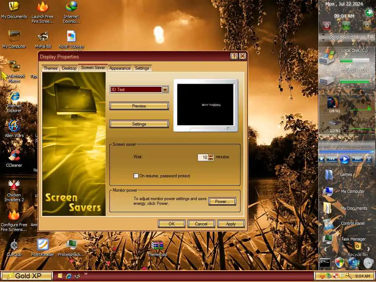
Task: Open Configure Free Fire Screensaver icon
Action: (x=14, y=221)
